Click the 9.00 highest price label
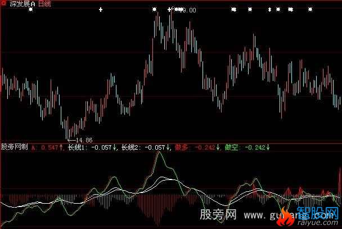 click(x=188, y=10)
